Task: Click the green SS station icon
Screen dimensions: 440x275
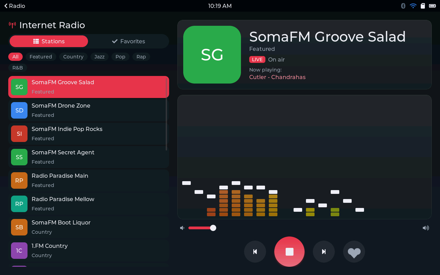Action: [x=19, y=157]
